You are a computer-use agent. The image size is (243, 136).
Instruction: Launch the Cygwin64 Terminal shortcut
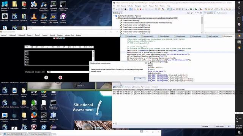click(53, 6)
